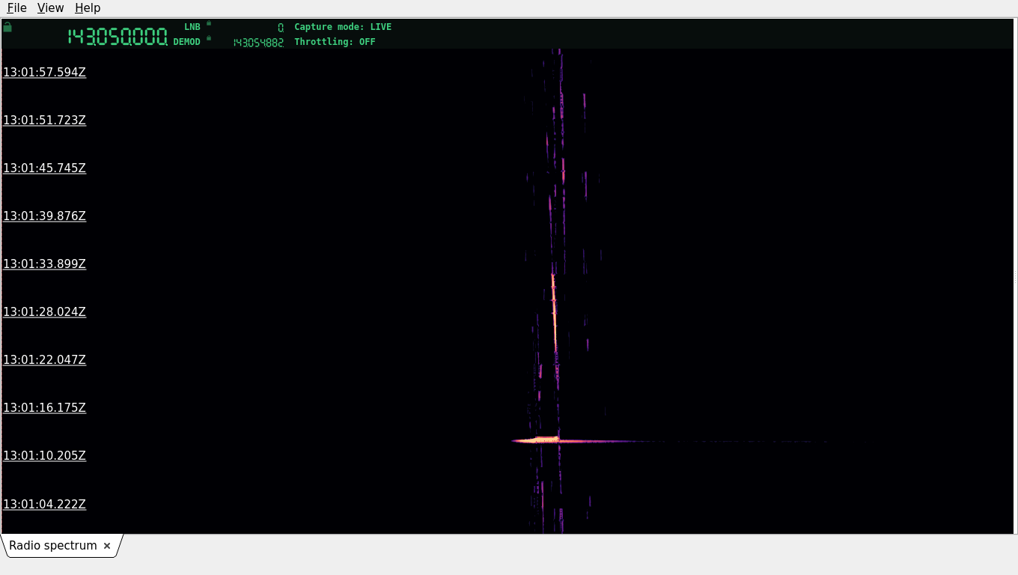
Task: Open the Help menu
Action: [88, 7]
